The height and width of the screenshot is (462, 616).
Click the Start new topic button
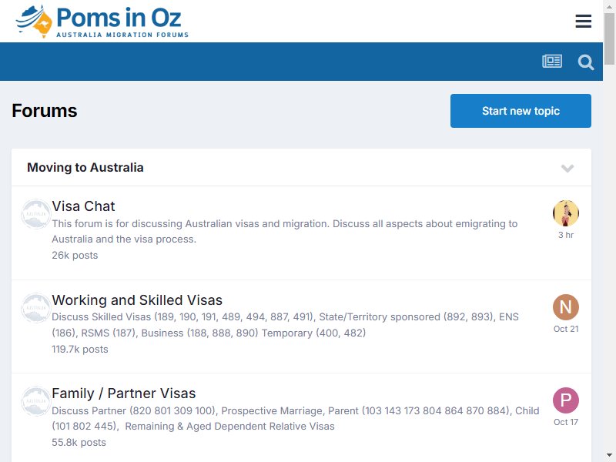[521, 111]
